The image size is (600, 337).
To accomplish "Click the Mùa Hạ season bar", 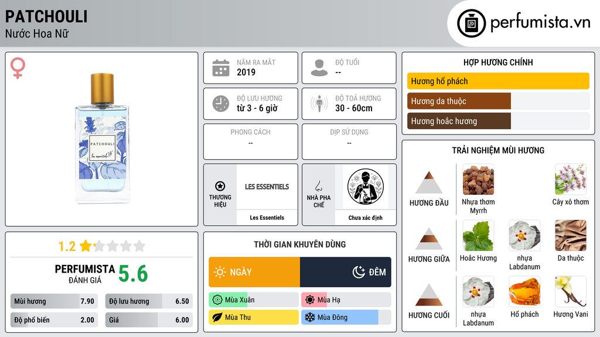I will click(346, 300).
